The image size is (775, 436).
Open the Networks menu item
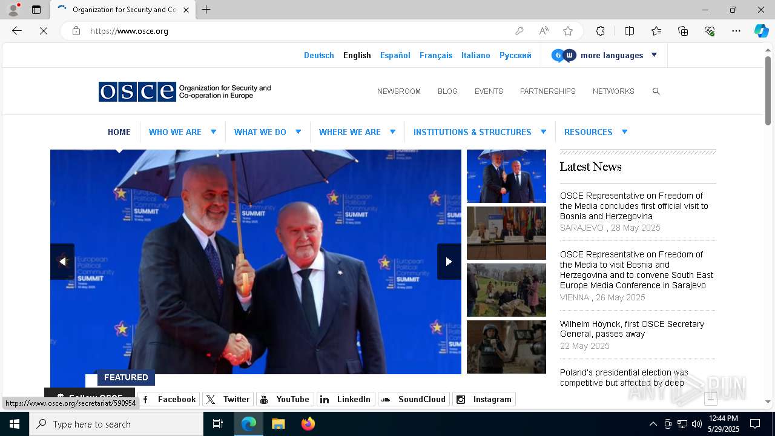coord(613,91)
